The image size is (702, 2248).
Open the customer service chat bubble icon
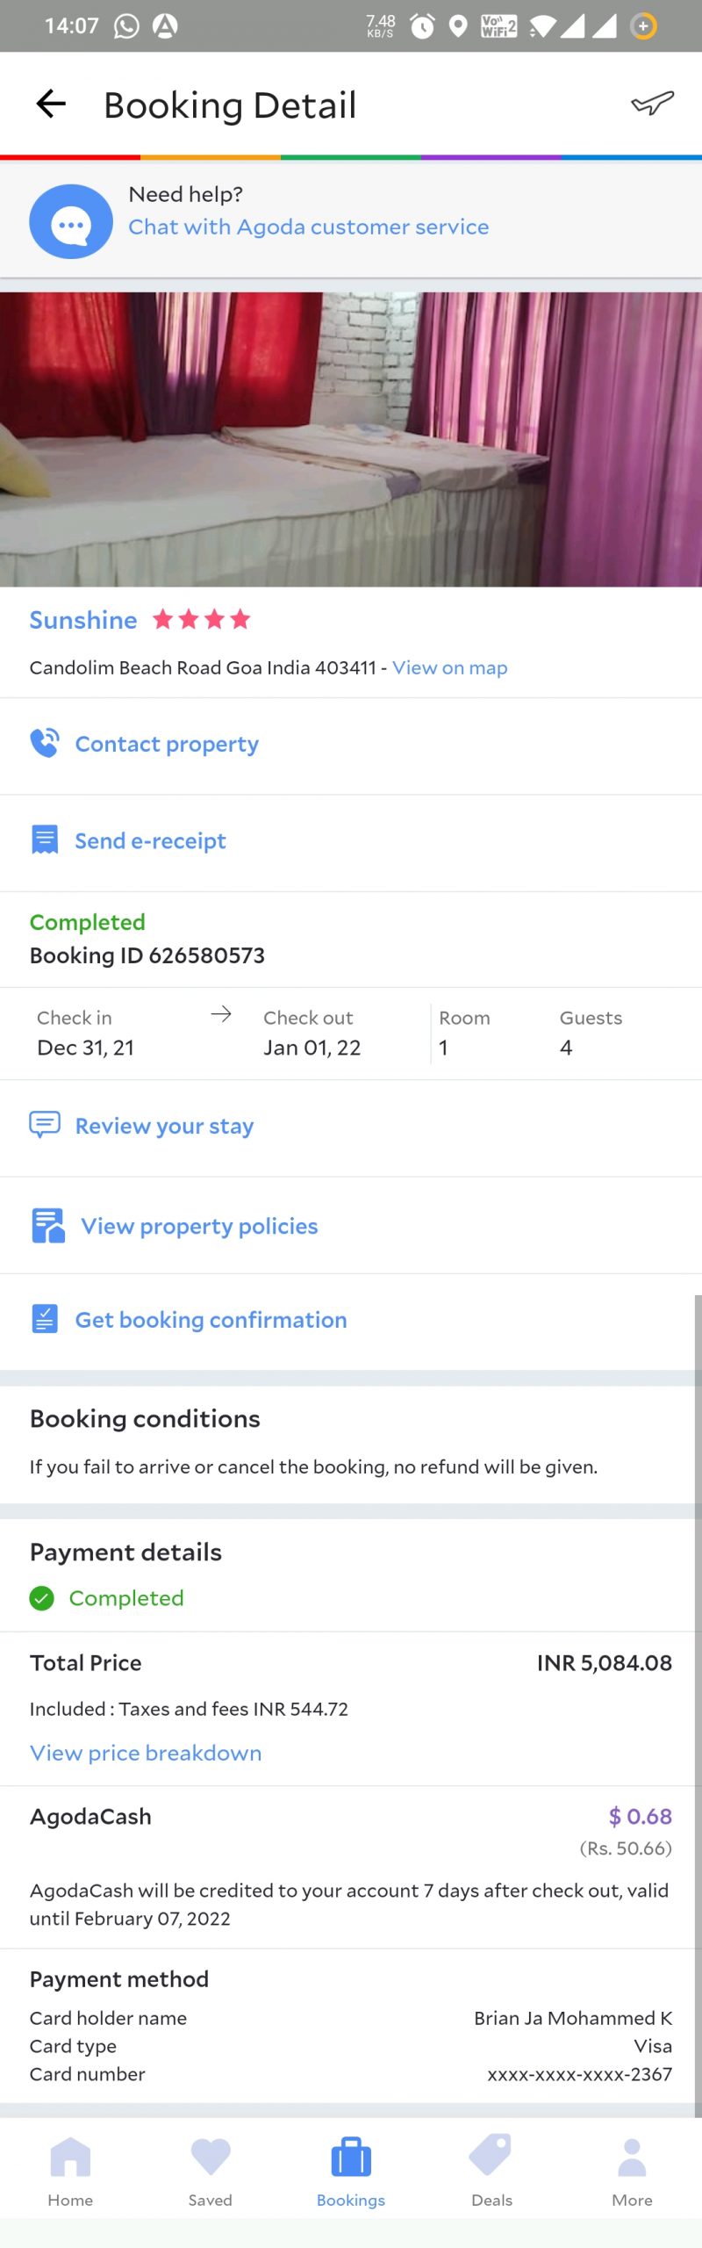71,222
